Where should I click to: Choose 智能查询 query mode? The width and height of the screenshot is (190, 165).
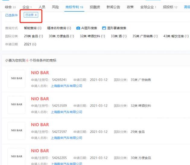pos(33,28)
